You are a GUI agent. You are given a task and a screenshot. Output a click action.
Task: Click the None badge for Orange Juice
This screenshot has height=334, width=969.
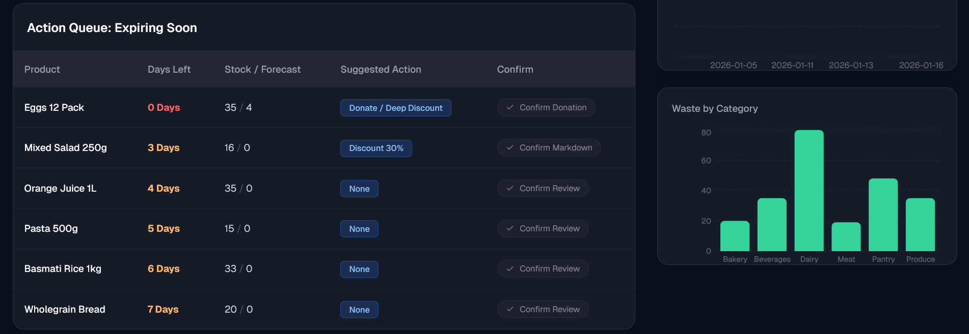[x=359, y=189]
